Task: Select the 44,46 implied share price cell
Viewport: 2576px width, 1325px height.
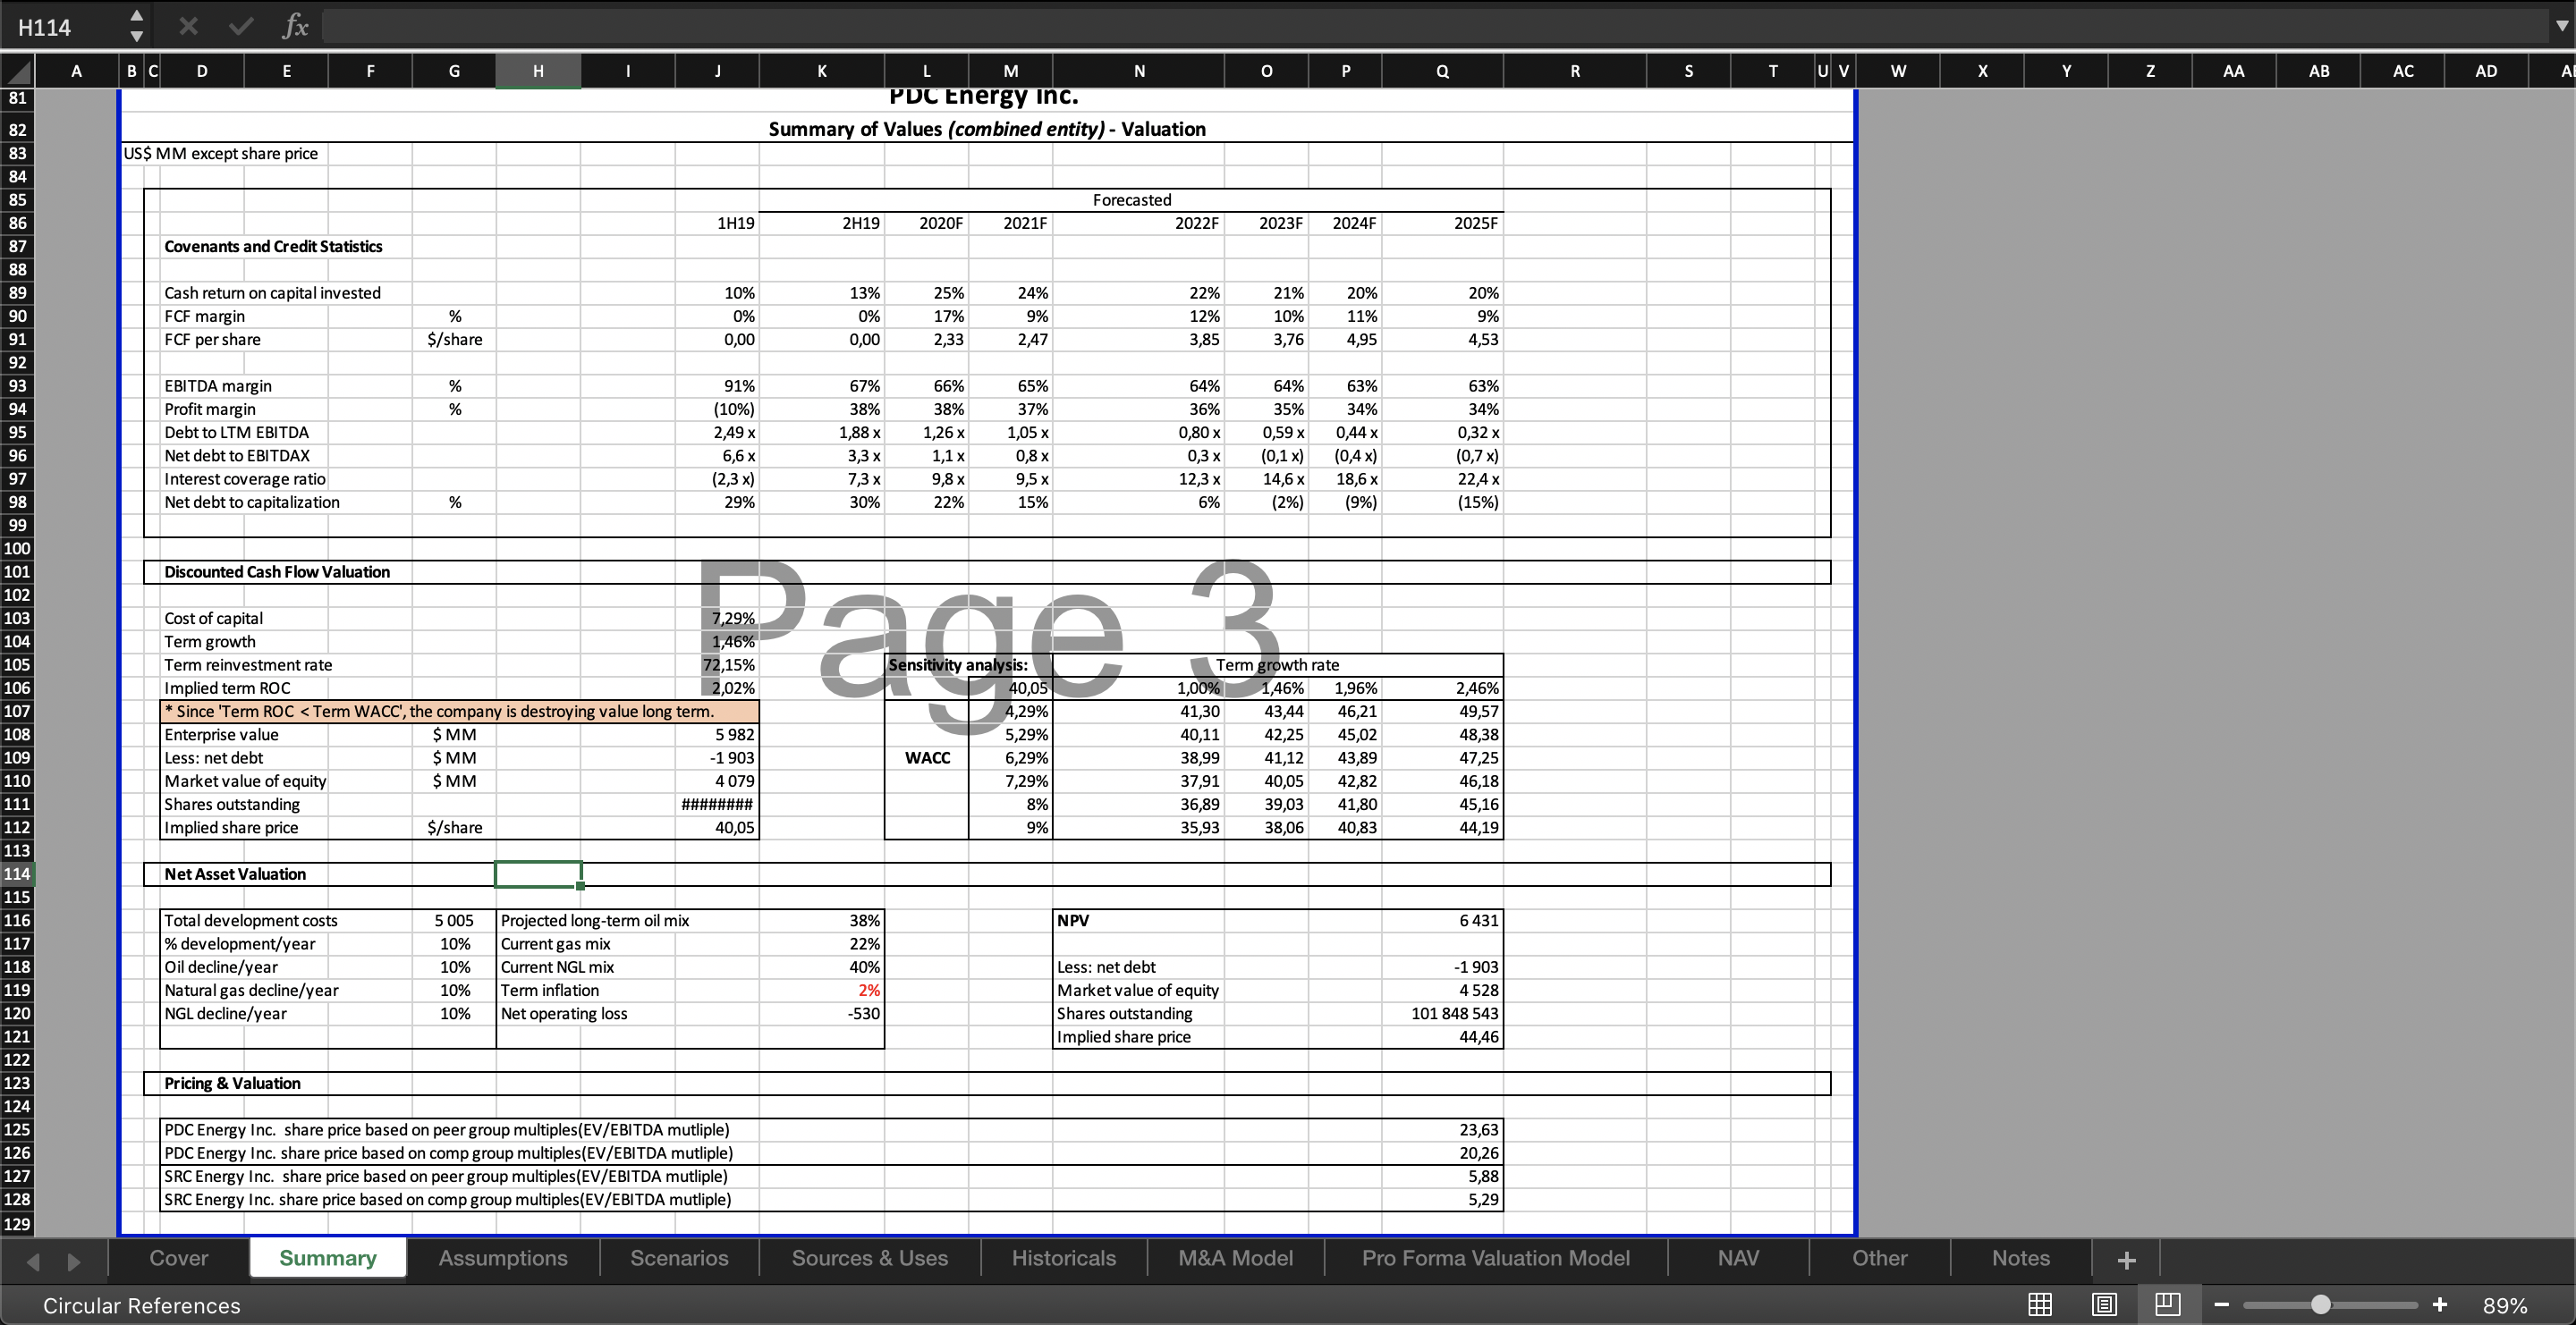Action: point(1442,1036)
